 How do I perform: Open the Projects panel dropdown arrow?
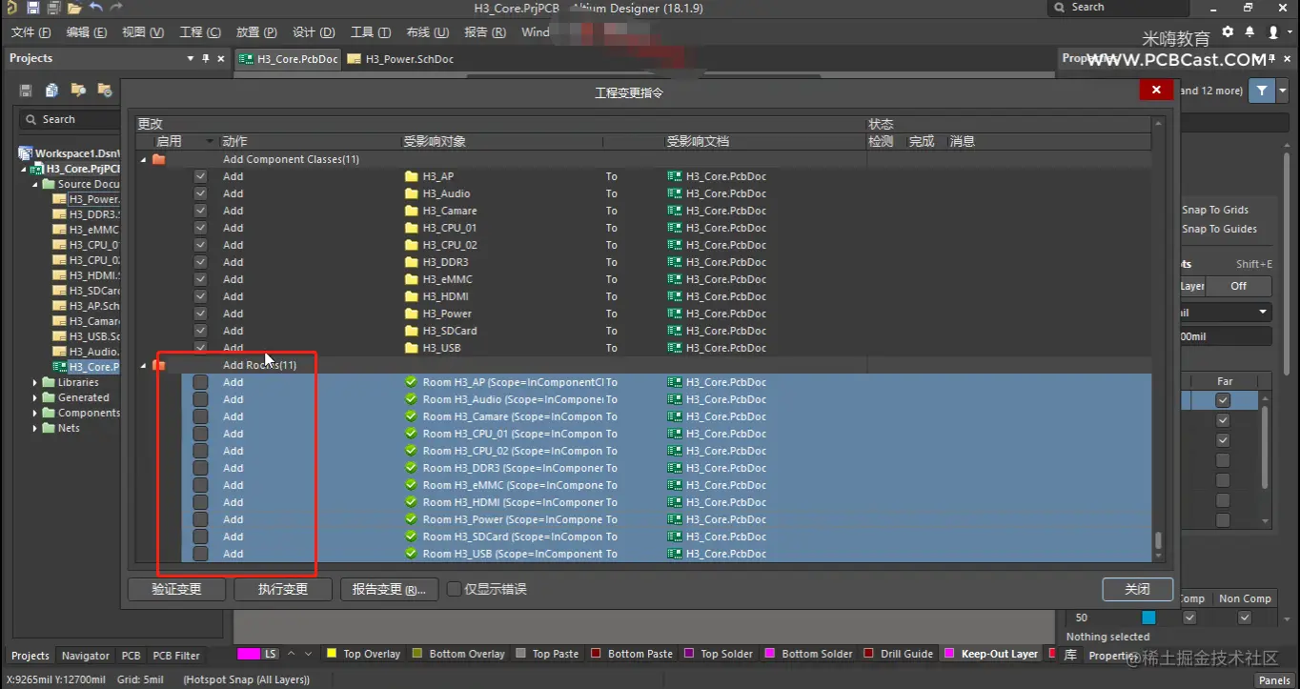(x=191, y=59)
